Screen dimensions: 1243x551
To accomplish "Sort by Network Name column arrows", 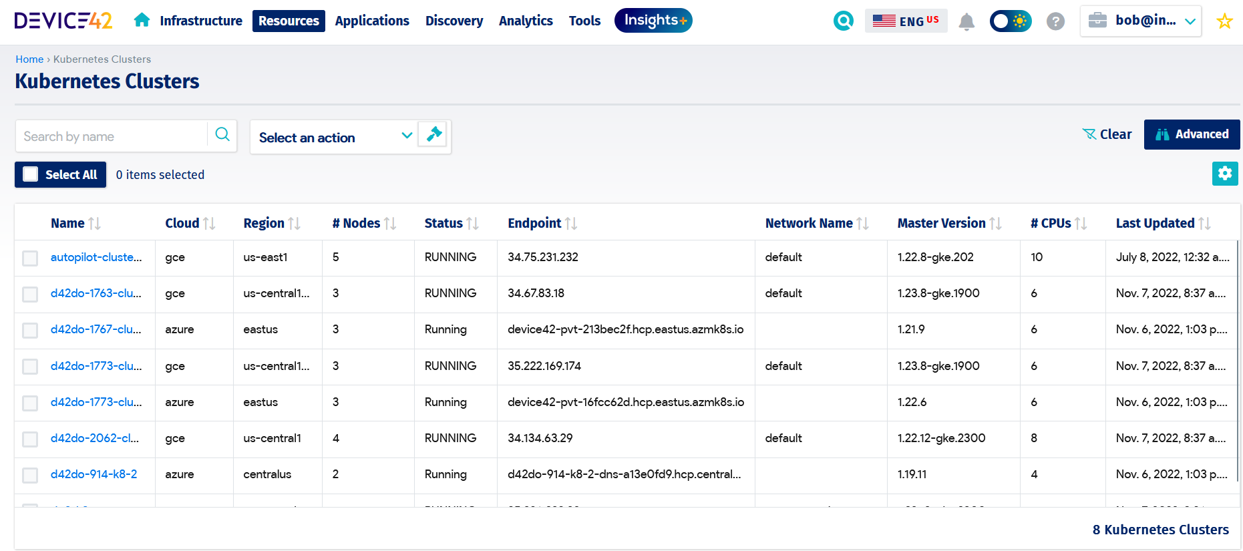I will point(862,223).
